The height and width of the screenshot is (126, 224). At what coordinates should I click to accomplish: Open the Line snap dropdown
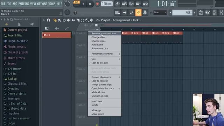tap(160, 13)
